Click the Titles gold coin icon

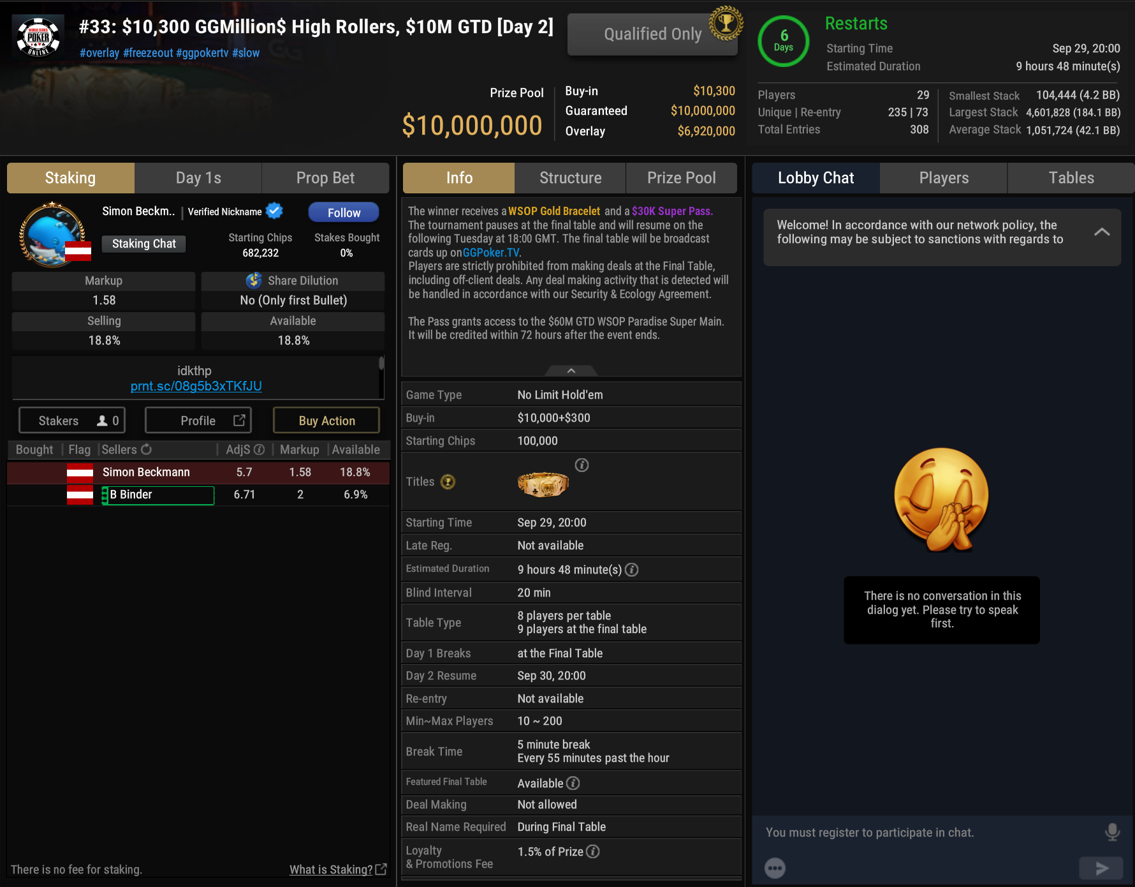(x=448, y=482)
